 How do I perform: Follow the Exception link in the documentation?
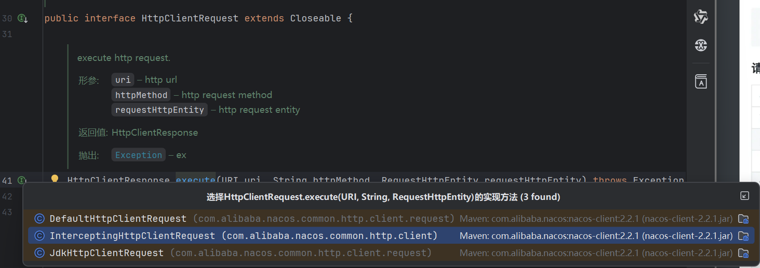click(139, 155)
